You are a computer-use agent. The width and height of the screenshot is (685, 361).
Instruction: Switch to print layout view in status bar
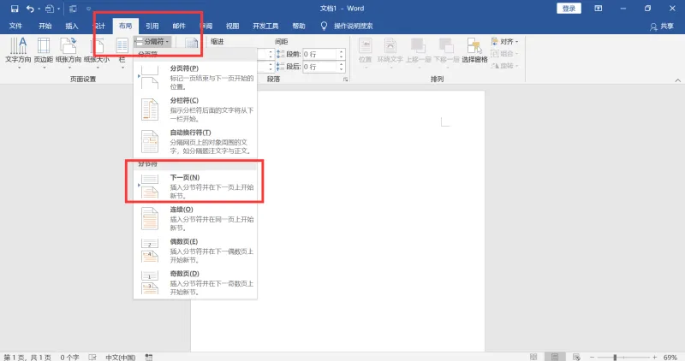(555, 357)
